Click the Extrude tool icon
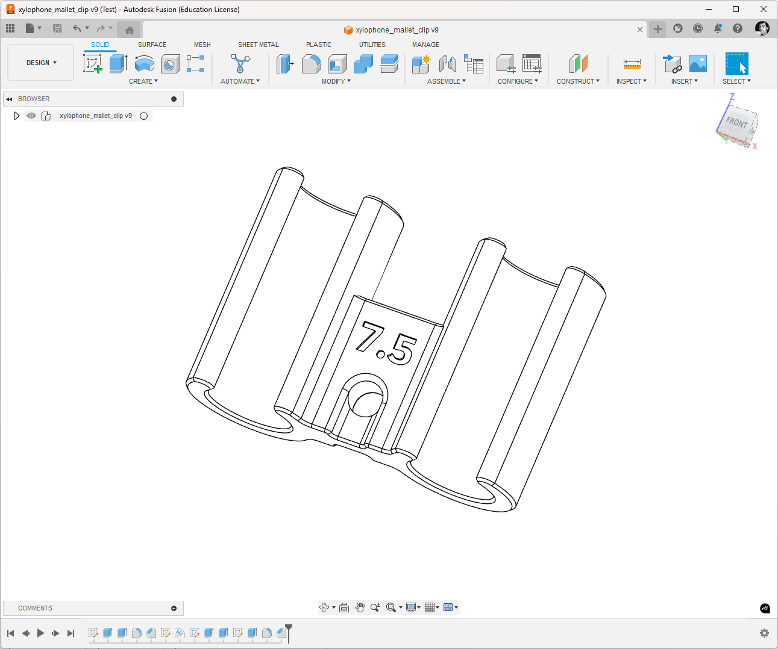This screenshot has height=649, width=778. point(118,63)
